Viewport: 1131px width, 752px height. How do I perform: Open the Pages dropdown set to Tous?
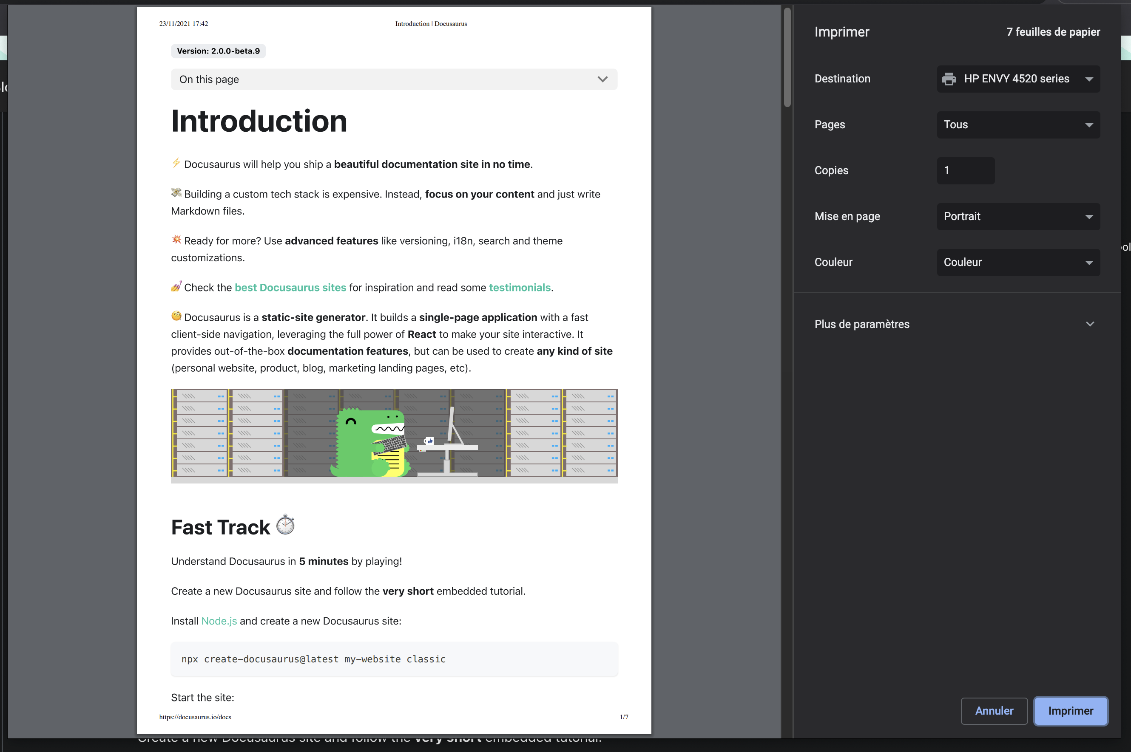(x=1018, y=124)
